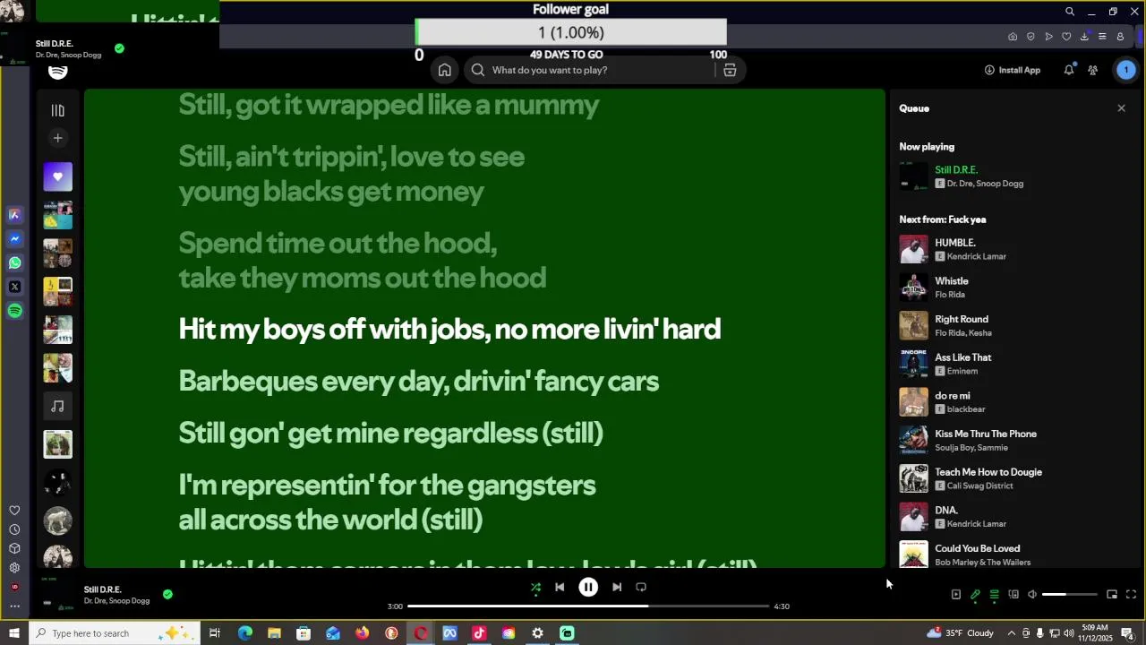Close the Queue panel
This screenshot has height=645, width=1146.
point(1121,108)
